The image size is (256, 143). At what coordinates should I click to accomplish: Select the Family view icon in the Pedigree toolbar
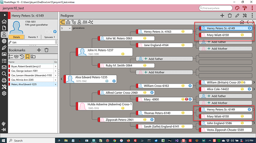click(68, 22)
